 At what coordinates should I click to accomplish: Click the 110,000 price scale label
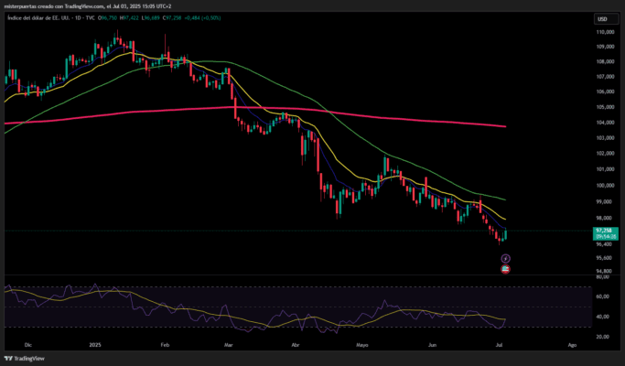pyautogui.click(x=602, y=31)
